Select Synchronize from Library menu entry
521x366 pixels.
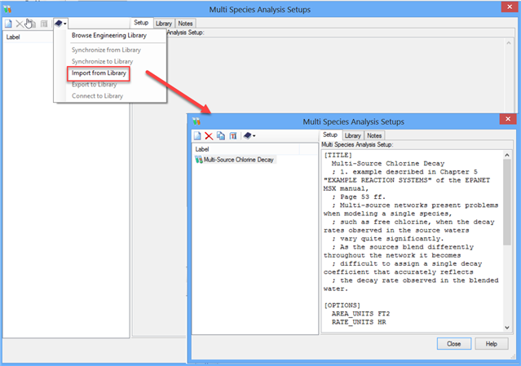pos(106,50)
